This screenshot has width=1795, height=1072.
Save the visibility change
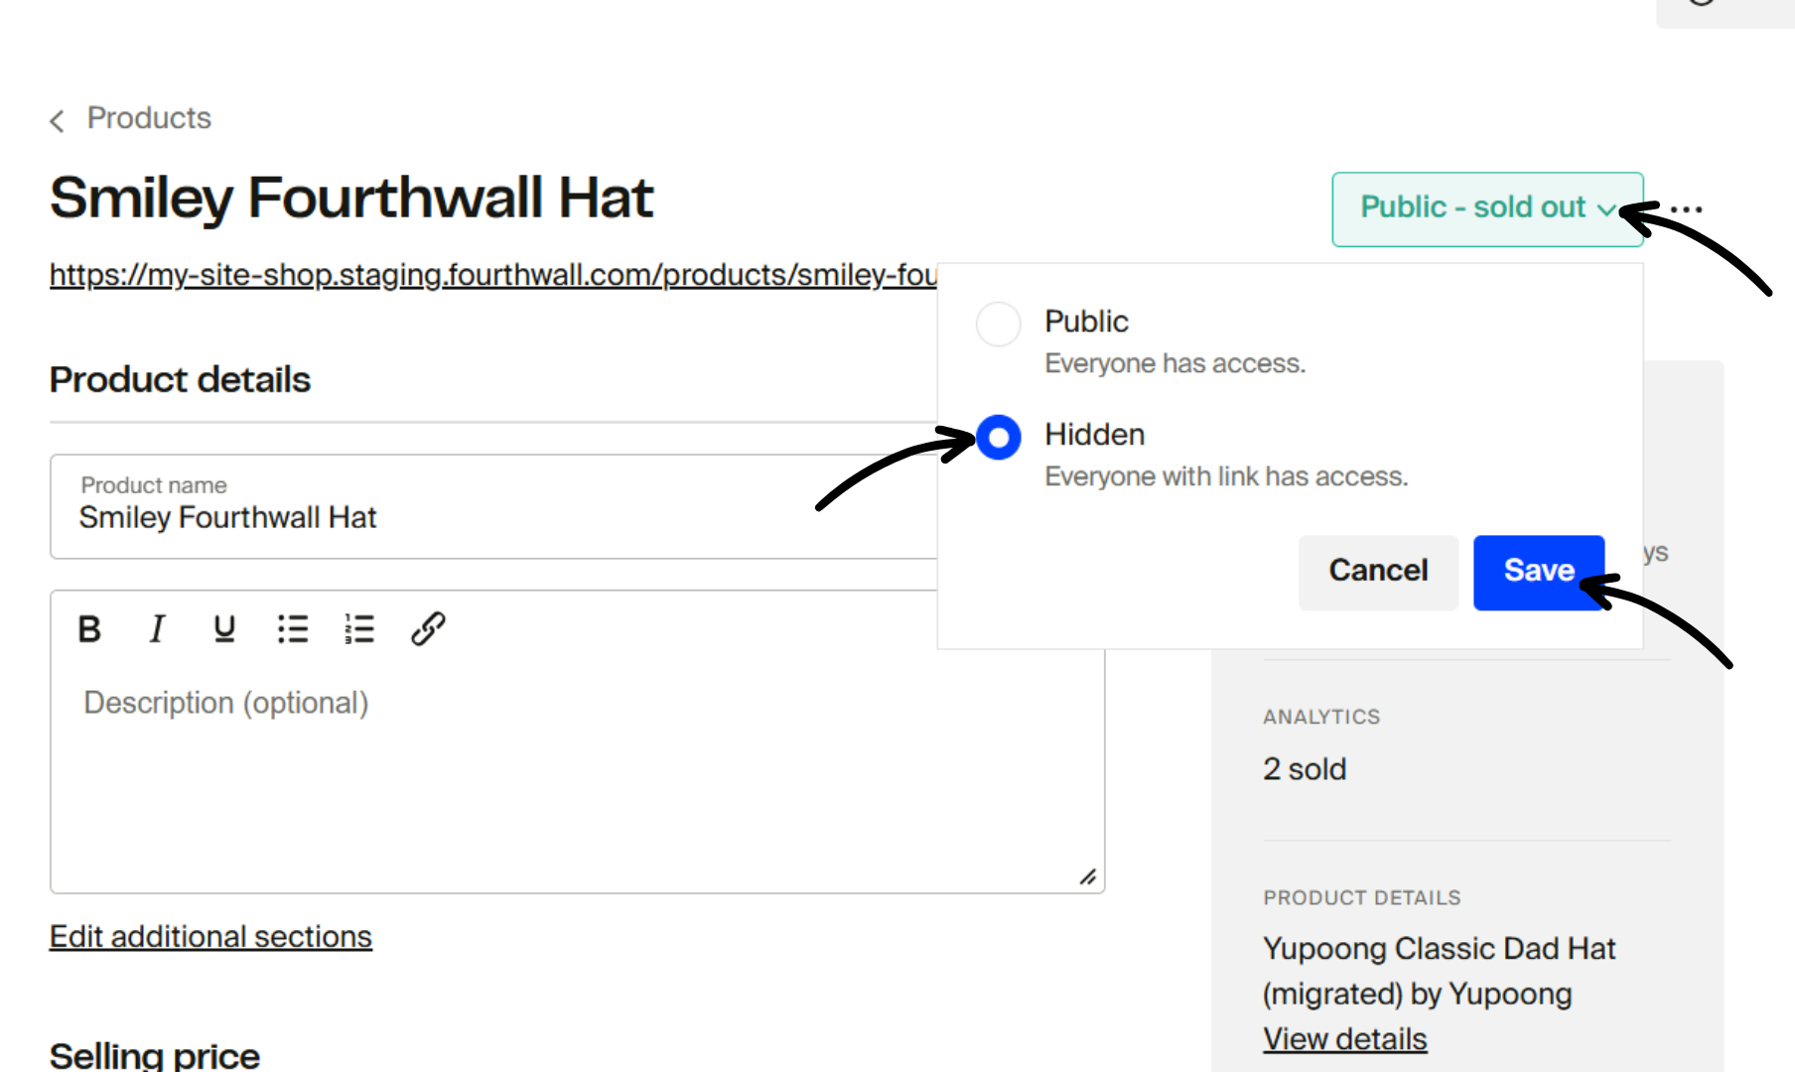pos(1538,571)
